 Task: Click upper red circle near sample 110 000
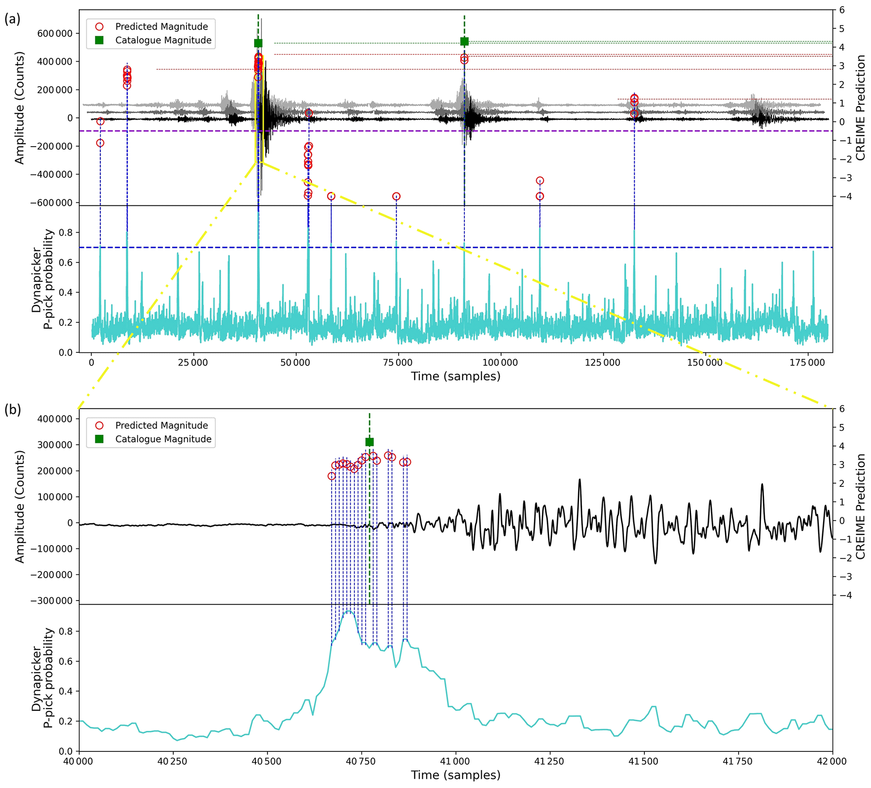[540, 181]
